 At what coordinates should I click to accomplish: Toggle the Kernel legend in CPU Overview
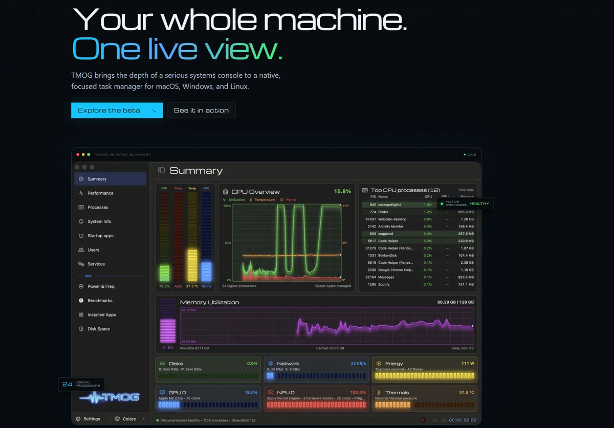(288, 200)
